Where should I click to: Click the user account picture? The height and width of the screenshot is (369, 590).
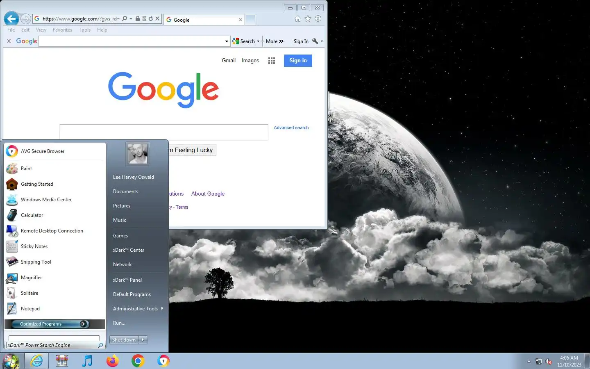coord(138,154)
